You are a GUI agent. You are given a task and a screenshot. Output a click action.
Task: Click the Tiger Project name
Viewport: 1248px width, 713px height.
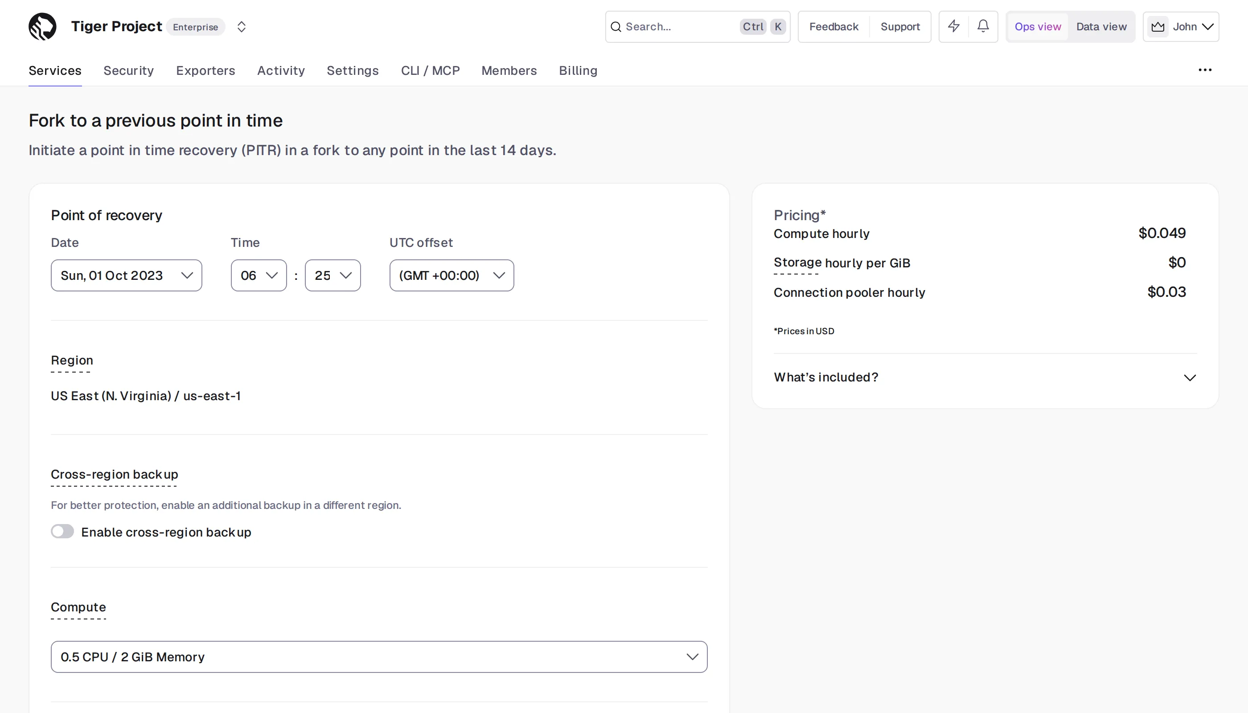tap(117, 26)
